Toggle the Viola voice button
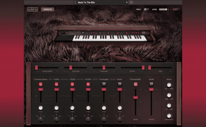206x127 pixels. [x=72, y=84]
